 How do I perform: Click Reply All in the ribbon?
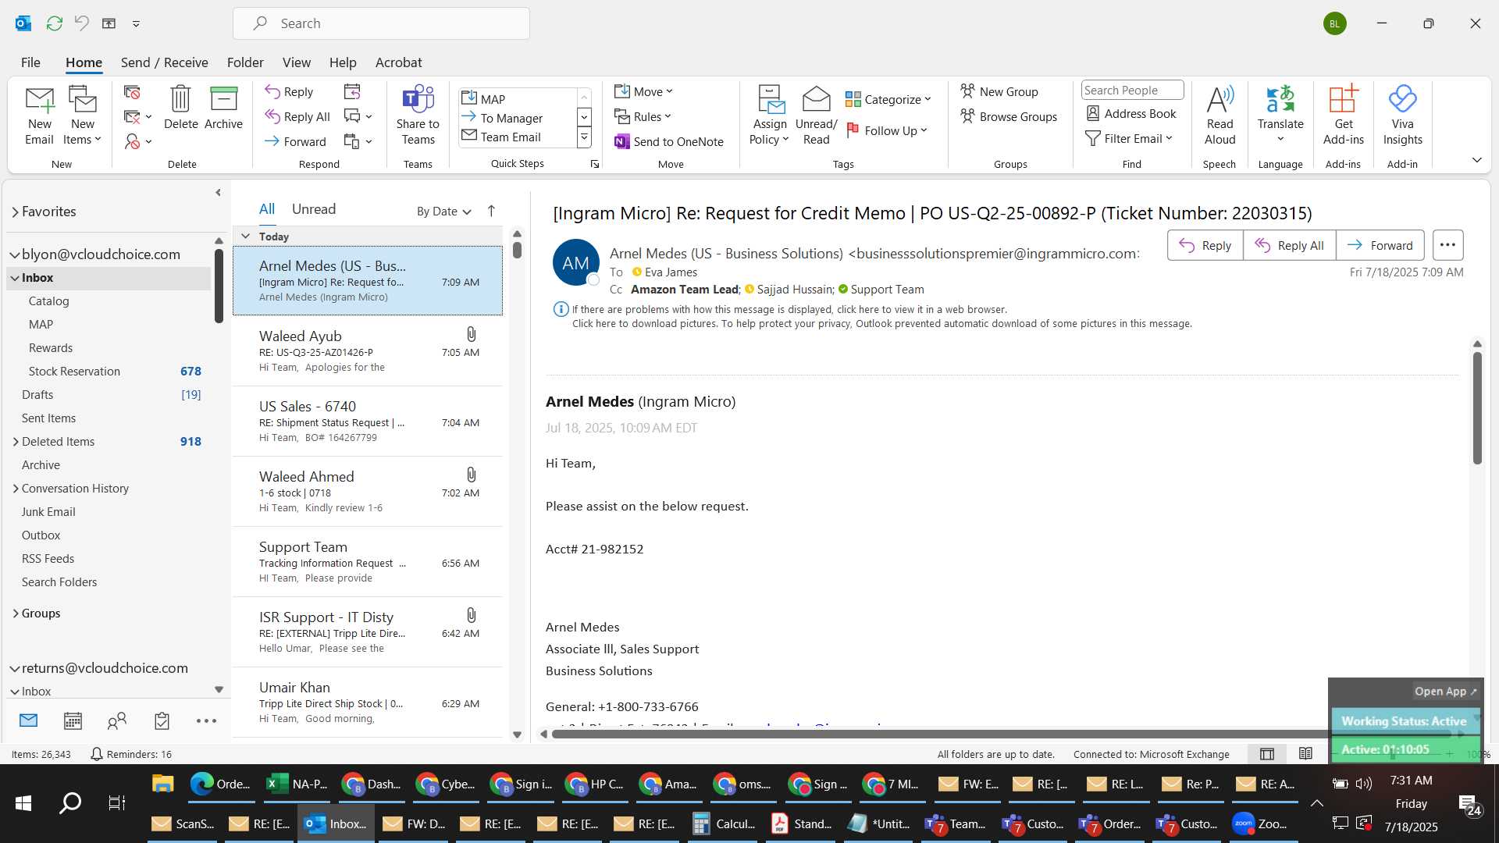(297, 116)
